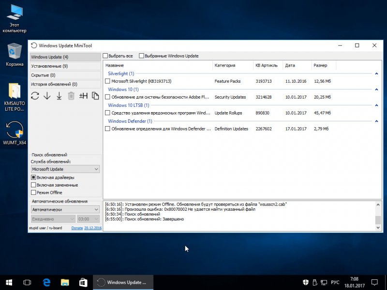The image size is (387, 290).
Task: Click the log scroll up arrow
Action: pyautogui.click(x=378, y=204)
